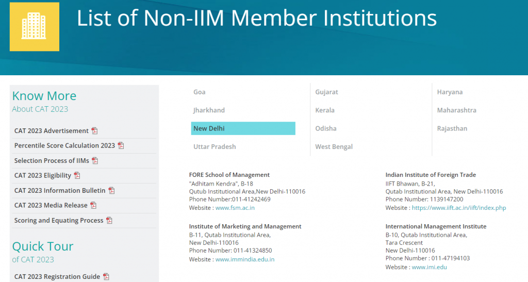
Task: Click the 'of CAT 2023' subheading
Action: click(33, 259)
